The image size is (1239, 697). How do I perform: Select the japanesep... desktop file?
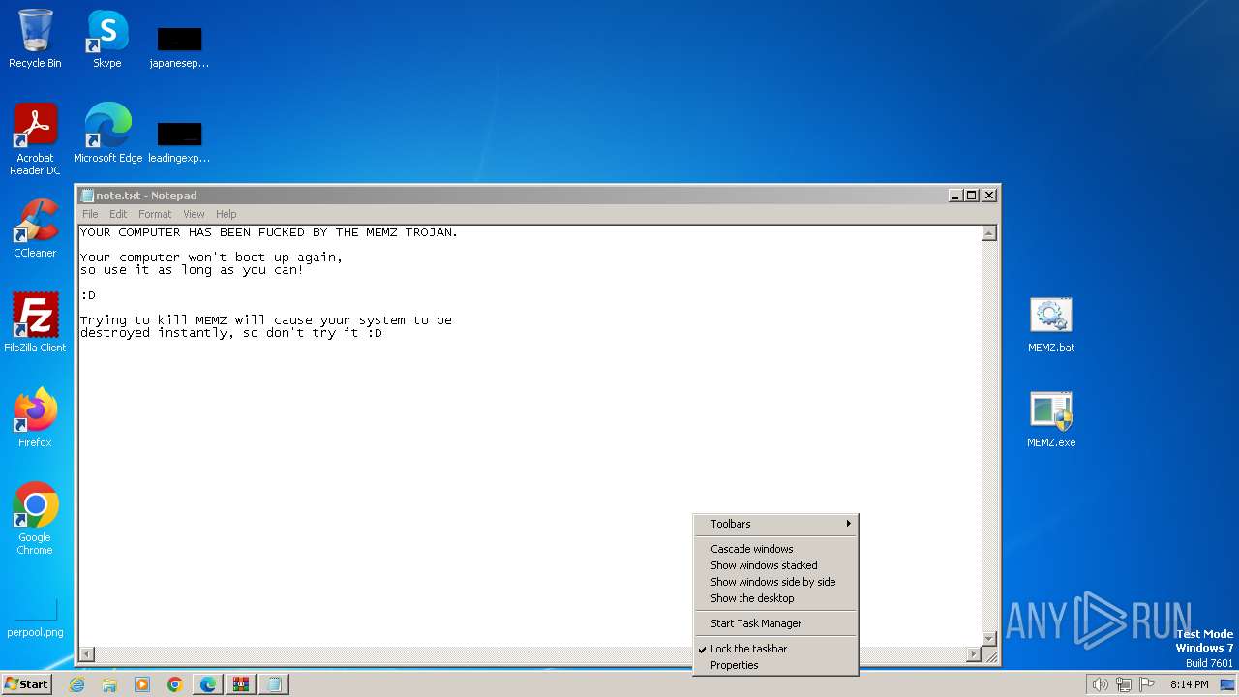click(179, 47)
